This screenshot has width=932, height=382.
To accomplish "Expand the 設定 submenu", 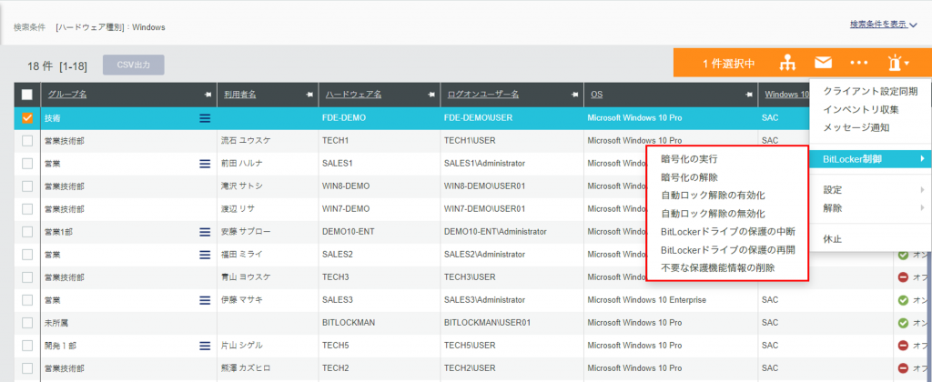I will click(x=871, y=190).
